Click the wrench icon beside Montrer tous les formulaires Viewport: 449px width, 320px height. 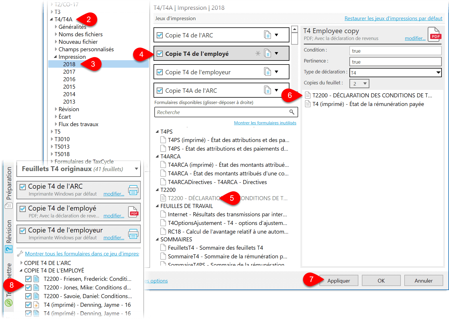20,254
